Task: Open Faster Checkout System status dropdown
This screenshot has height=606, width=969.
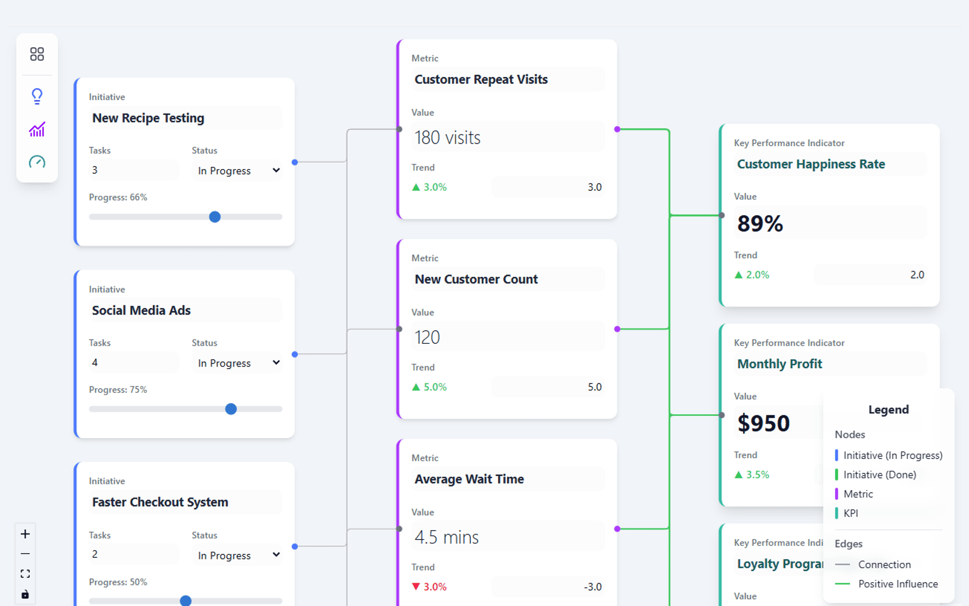Action: [x=238, y=555]
